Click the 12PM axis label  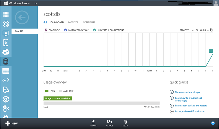tap(149, 71)
